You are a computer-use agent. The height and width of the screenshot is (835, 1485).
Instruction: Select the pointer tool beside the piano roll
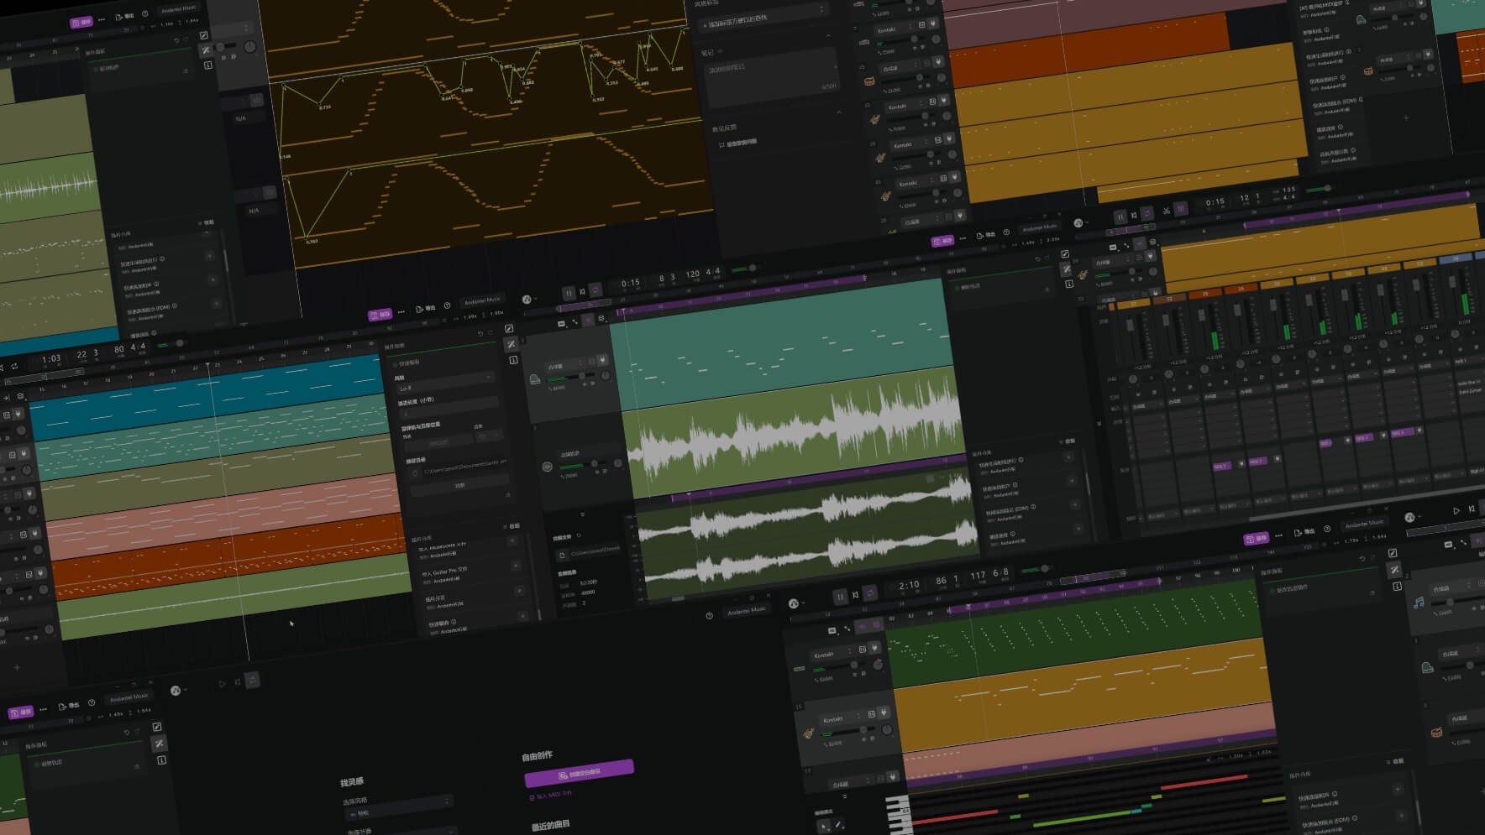click(824, 827)
